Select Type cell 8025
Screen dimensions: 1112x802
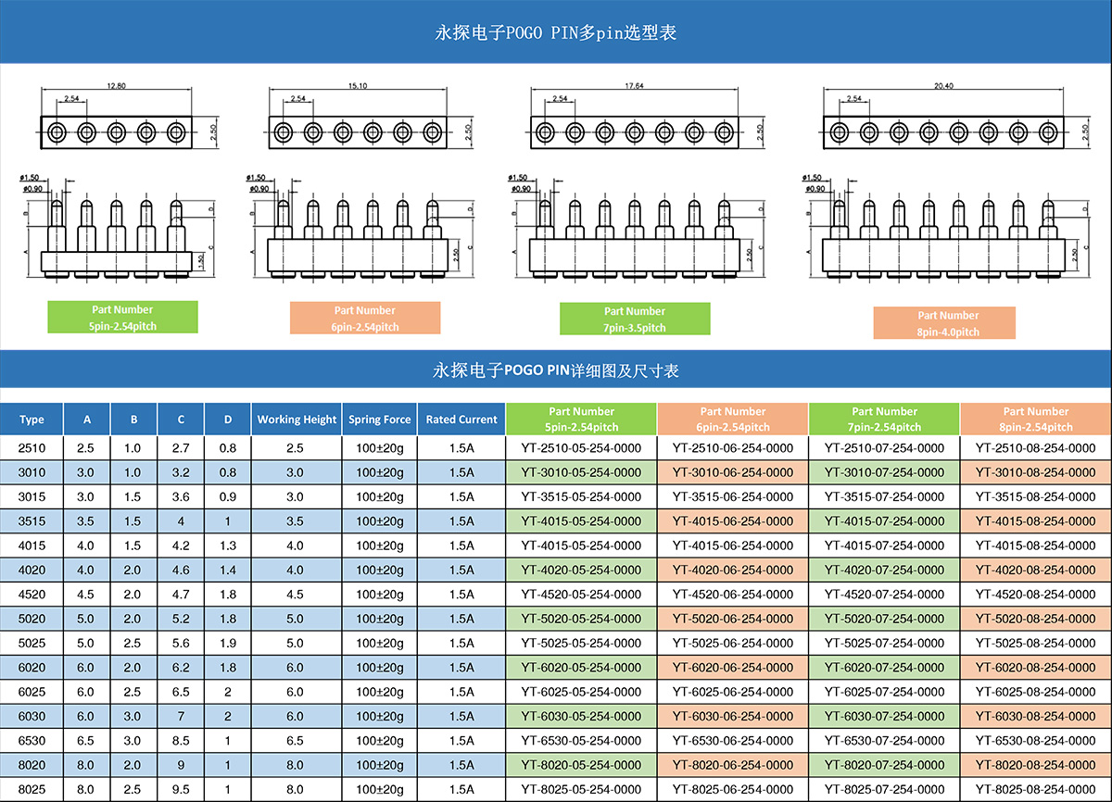coord(32,789)
